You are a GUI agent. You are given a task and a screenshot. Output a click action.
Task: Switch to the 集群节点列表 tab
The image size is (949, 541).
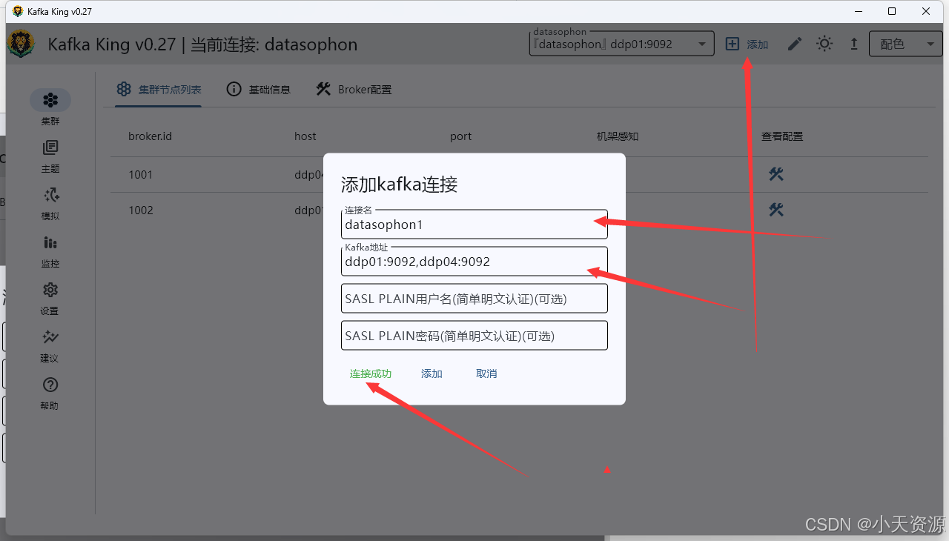pos(159,90)
